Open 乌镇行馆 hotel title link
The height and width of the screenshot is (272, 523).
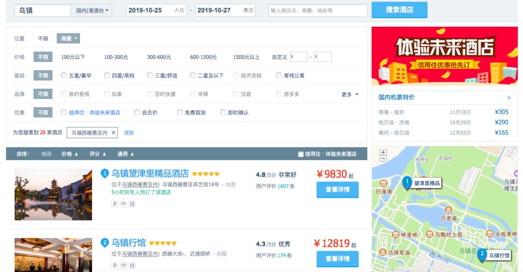pyautogui.click(x=128, y=242)
